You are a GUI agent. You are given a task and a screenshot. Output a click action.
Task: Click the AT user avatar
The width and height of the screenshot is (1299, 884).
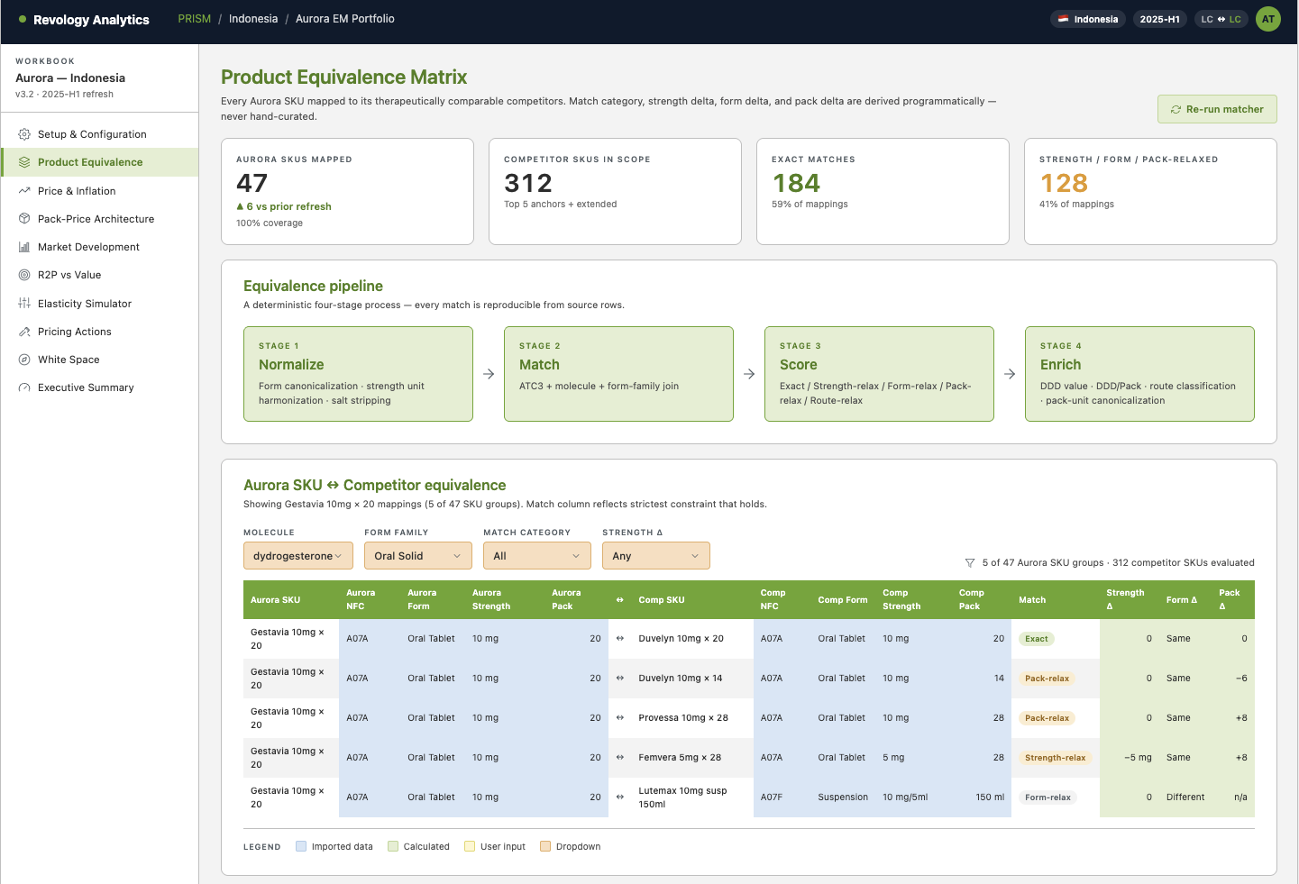(x=1268, y=19)
